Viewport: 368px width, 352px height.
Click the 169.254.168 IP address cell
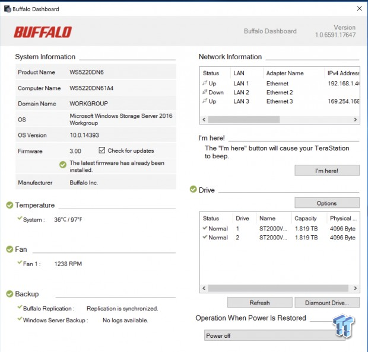[x=344, y=101]
